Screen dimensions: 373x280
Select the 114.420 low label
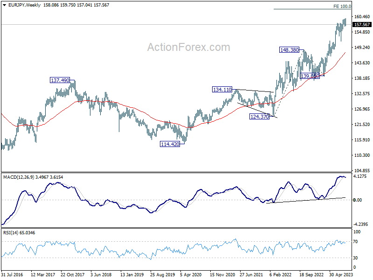tap(170, 144)
